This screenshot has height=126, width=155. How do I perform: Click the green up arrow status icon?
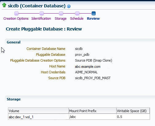(x=4, y=5)
